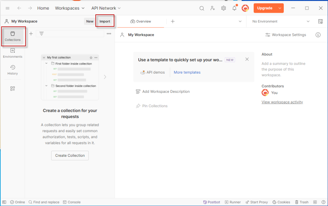Open the Trash
Viewport: 328px width, 206px height.
[302, 202]
